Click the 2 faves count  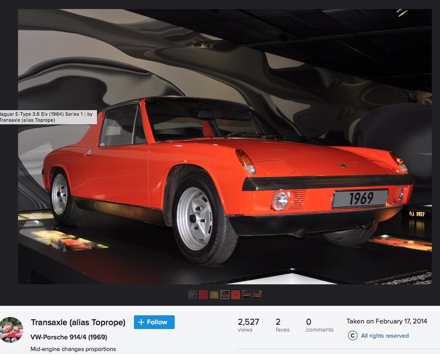pyautogui.click(x=282, y=325)
